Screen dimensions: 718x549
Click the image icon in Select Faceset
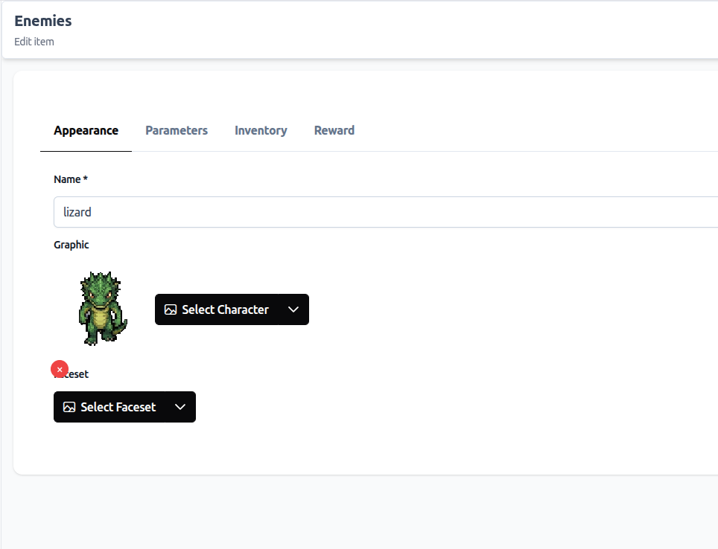coord(69,407)
